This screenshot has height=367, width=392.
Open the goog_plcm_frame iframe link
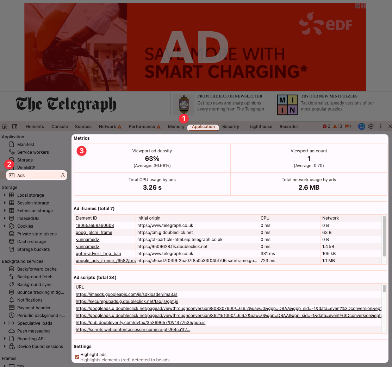pyautogui.click(x=94, y=232)
